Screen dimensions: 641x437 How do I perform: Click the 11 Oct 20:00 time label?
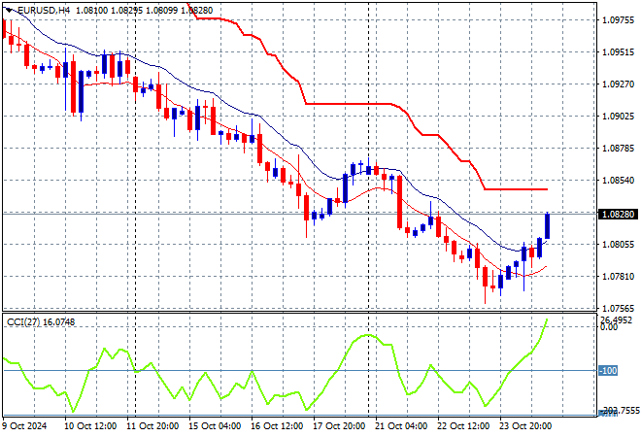[x=152, y=426]
